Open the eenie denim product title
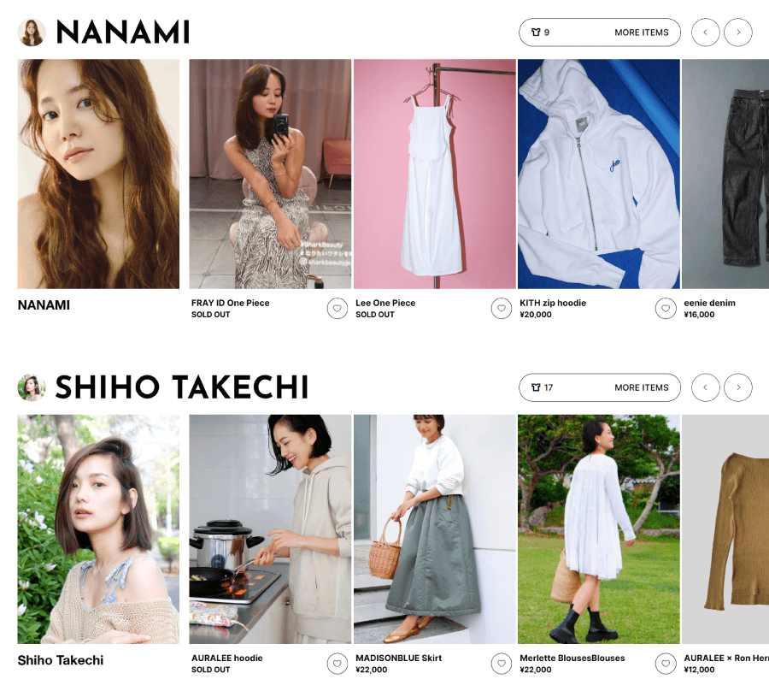Viewport: 769px width, 691px height. point(709,303)
